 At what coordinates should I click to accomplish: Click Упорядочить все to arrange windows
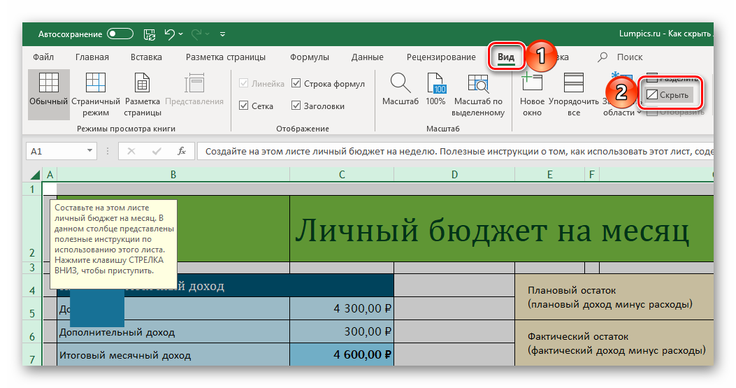[574, 92]
